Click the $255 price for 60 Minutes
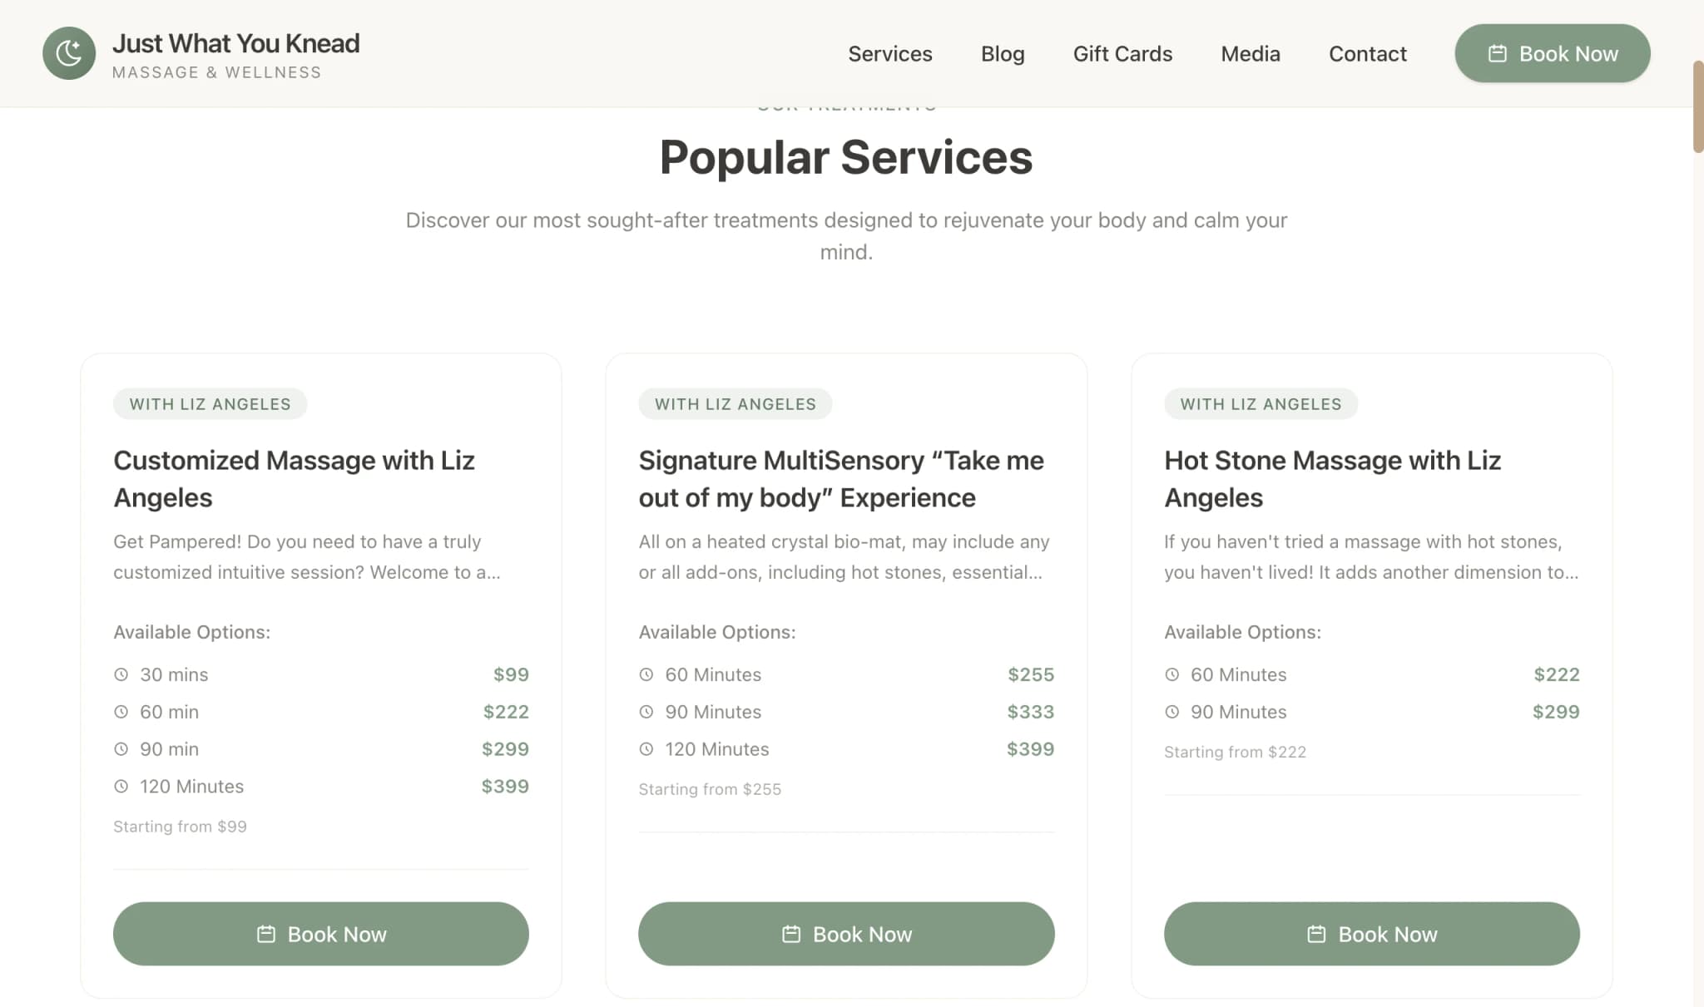The width and height of the screenshot is (1704, 1007). [x=1031, y=674]
